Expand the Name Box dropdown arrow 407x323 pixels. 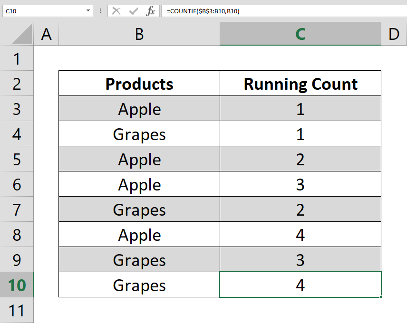[88, 11]
